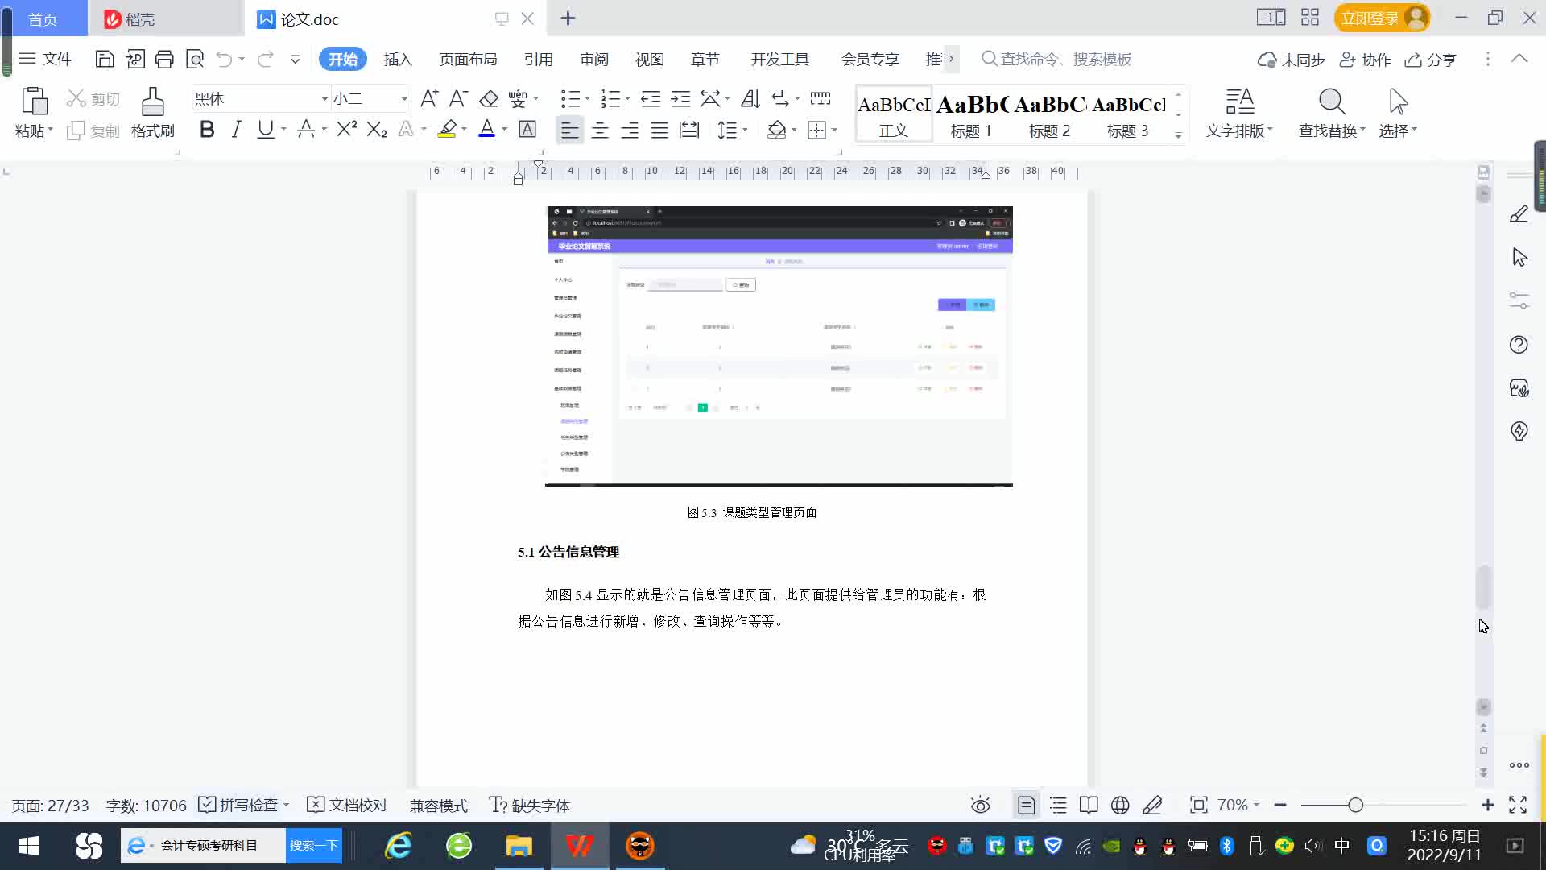
Task: Toggle reading mode book icon
Action: 1089,806
